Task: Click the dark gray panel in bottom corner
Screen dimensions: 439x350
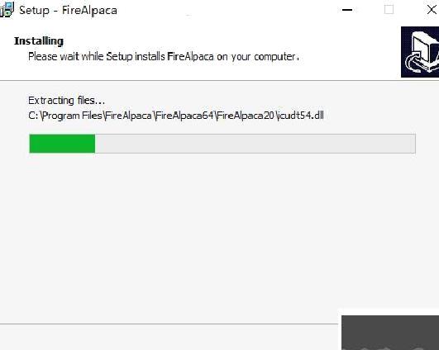Action: 390,333
